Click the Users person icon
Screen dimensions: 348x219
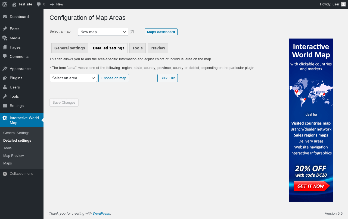coord(5,87)
